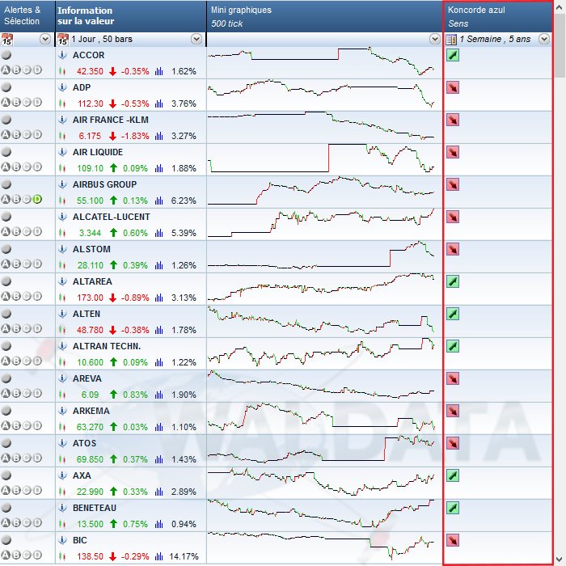Click the calendar icon beside 1 Jour, 50 bars

point(63,40)
